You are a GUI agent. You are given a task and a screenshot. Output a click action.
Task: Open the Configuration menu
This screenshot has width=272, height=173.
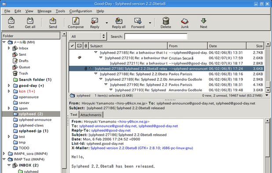coord(81,11)
